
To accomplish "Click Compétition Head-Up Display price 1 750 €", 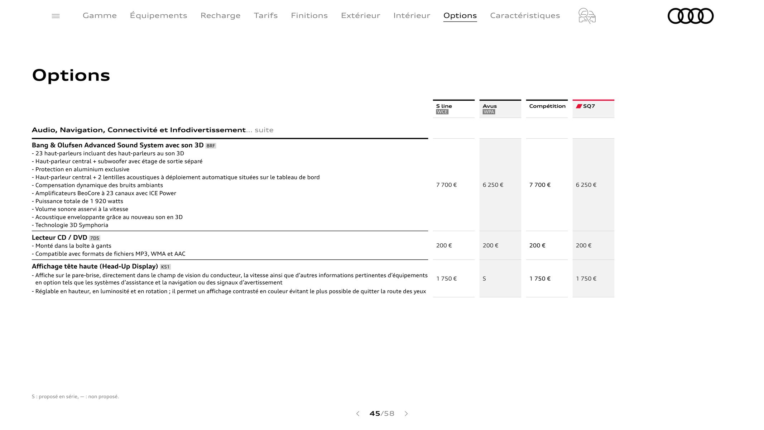I will [540, 278].
